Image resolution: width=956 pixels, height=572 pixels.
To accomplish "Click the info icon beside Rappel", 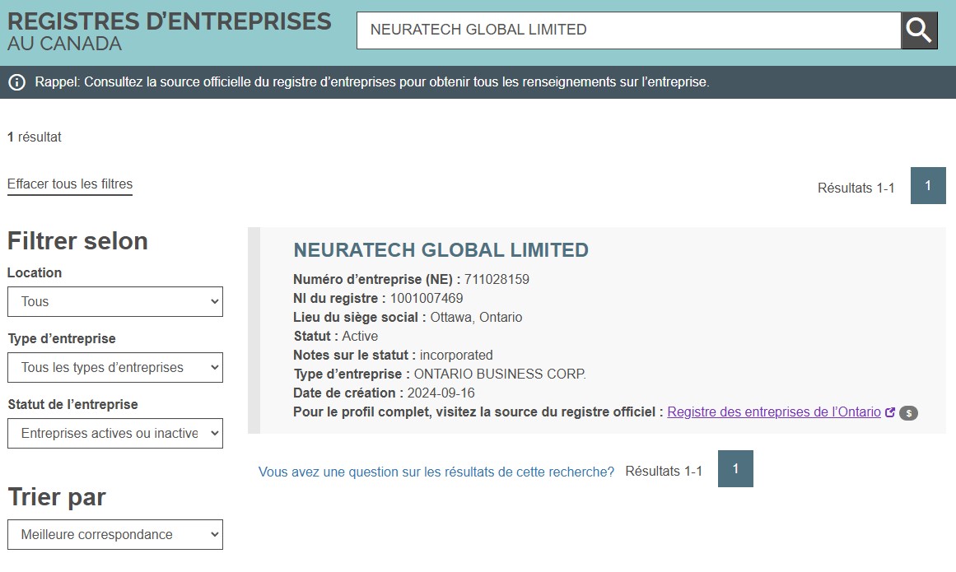I will click(x=16, y=82).
